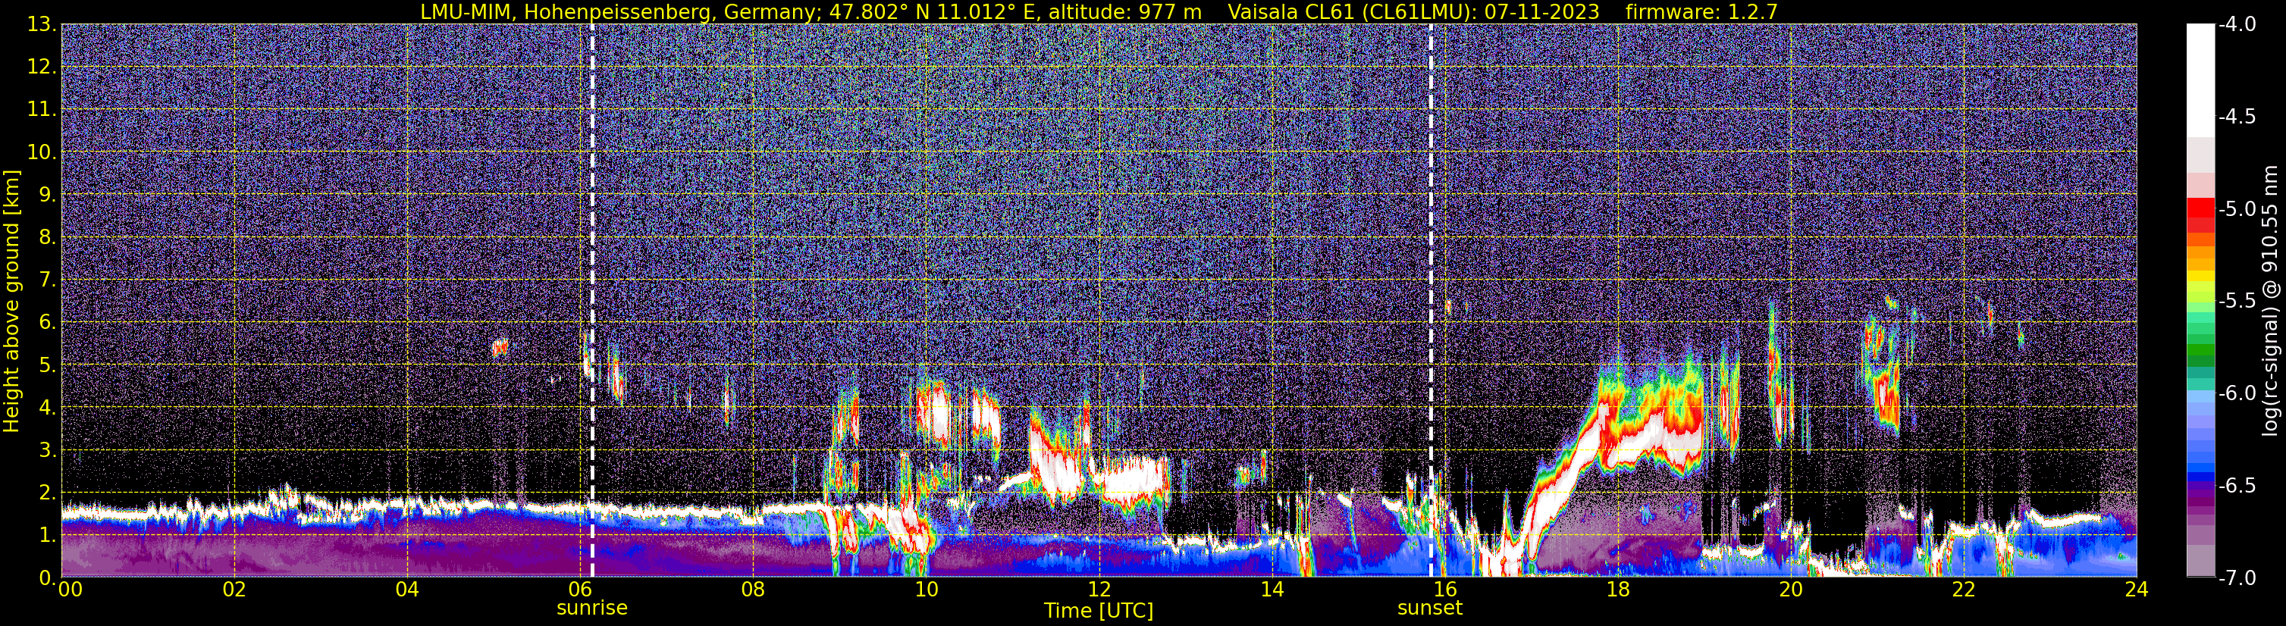Click the height axis tick '7.'
This screenshot has height=626, width=2286.
coord(47,280)
